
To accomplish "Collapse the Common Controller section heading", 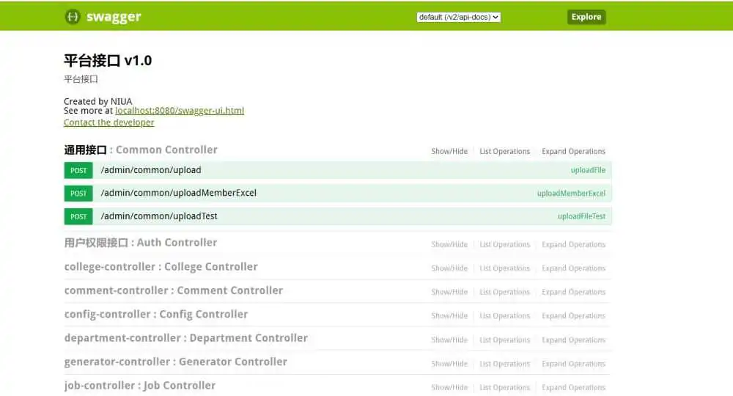I will [141, 150].
